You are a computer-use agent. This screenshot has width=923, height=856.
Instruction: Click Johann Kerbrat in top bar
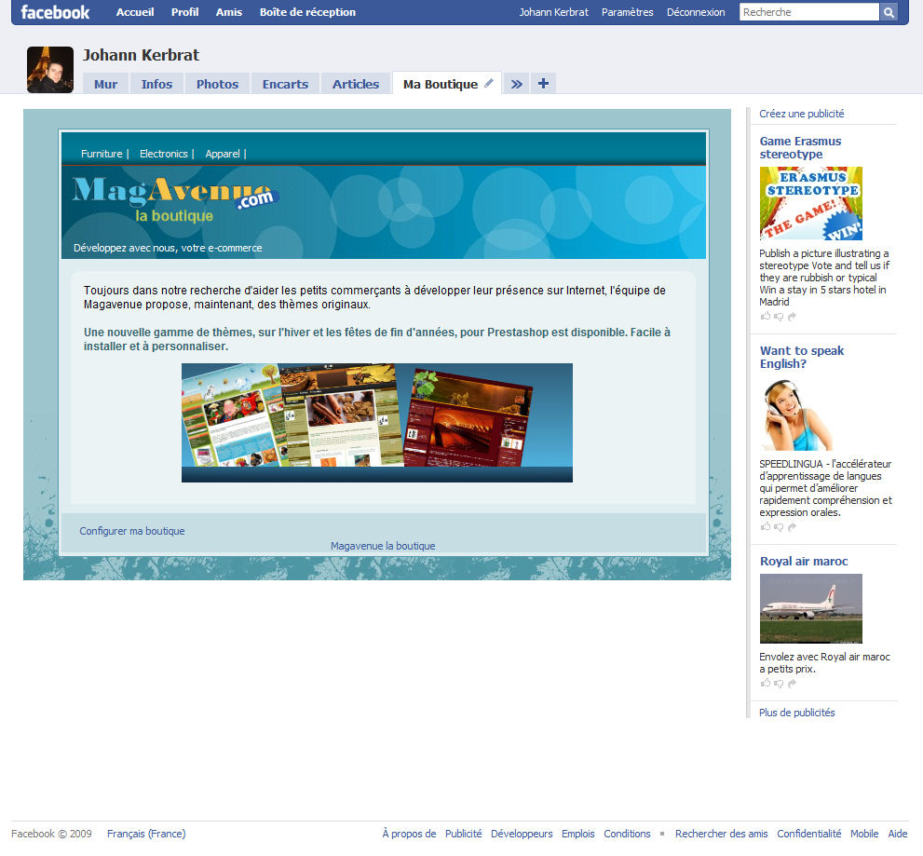point(553,12)
